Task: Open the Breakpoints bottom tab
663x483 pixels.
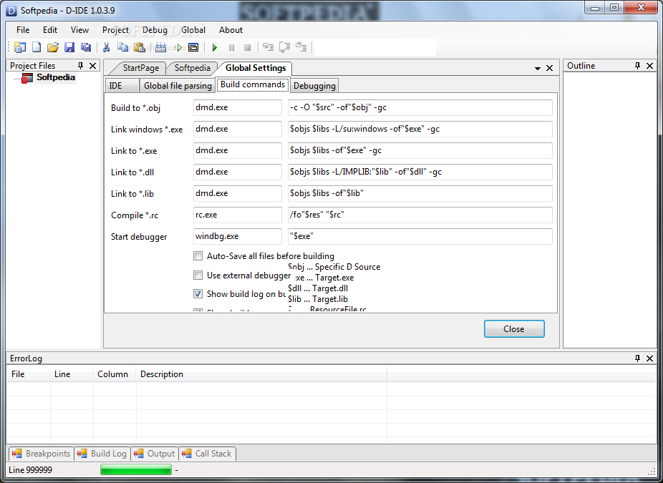Action: click(x=42, y=454)
